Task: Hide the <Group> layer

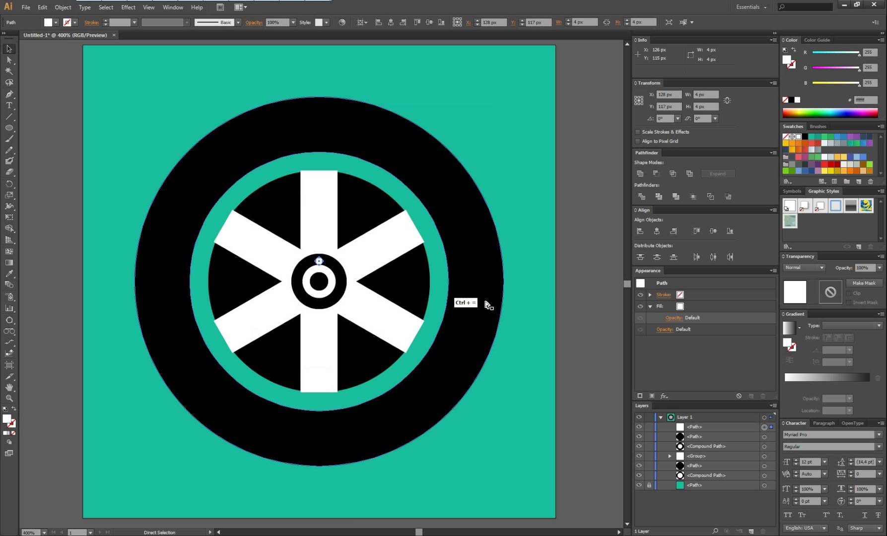Action: [x=639, y=456]
